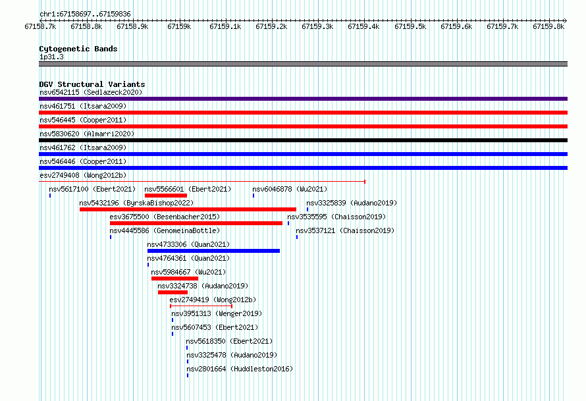586x401 pixels.
Task: Click the red nsv5984667 variant bar
Action: (175, 279)
